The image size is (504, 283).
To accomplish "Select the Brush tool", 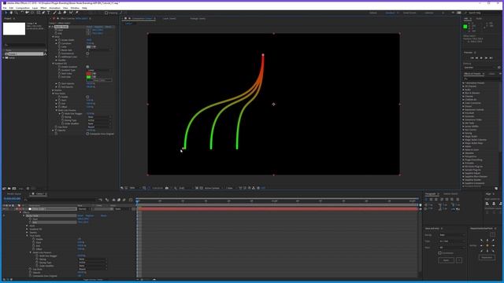I will point(54,13).
